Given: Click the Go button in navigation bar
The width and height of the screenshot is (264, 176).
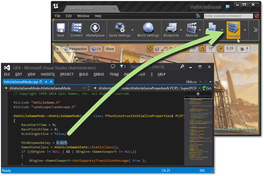Looking at the screenshot, I should (207, 88).
